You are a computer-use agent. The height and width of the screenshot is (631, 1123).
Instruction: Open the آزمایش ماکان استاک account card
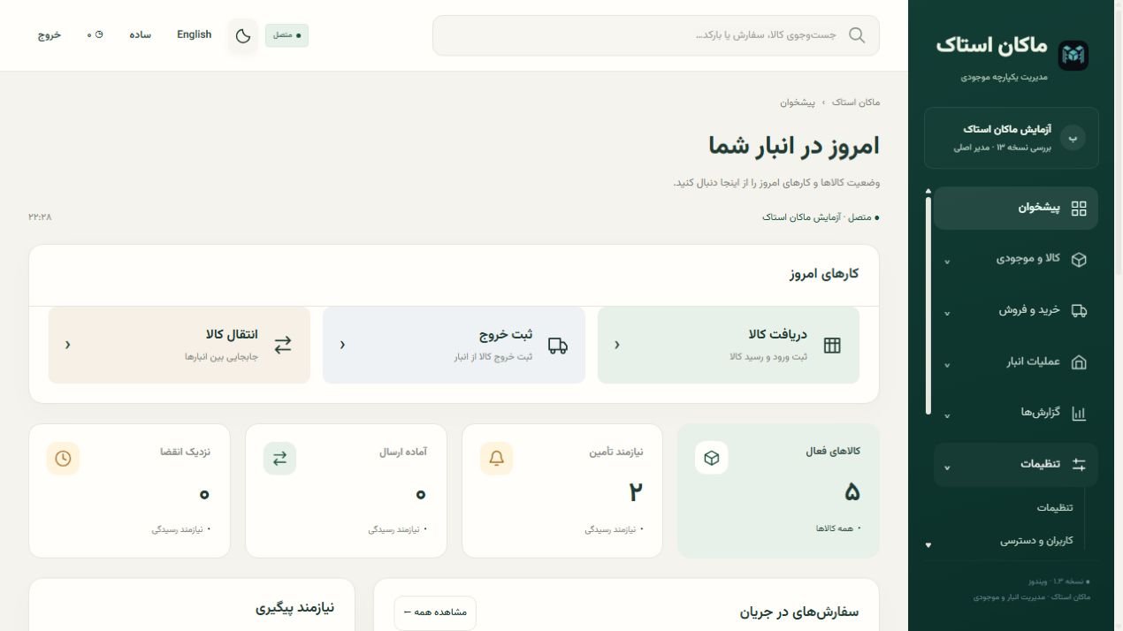[1012, 138]
